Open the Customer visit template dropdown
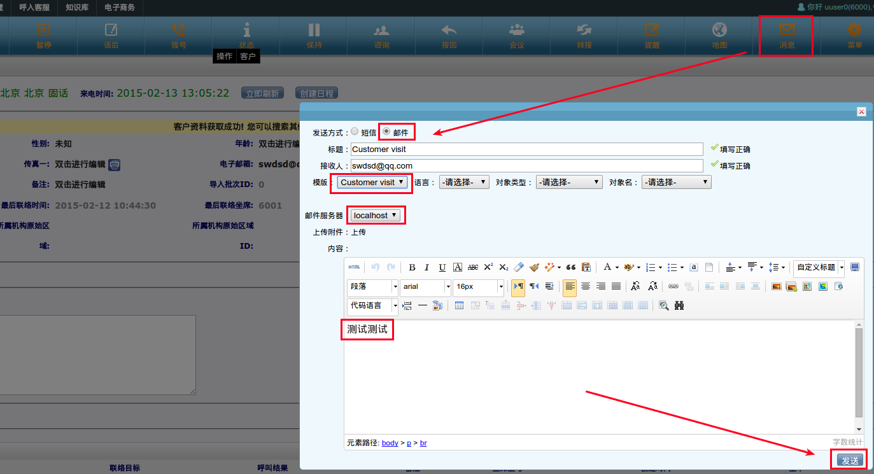This screenshot has width=874, height=474. coord(372,183)
